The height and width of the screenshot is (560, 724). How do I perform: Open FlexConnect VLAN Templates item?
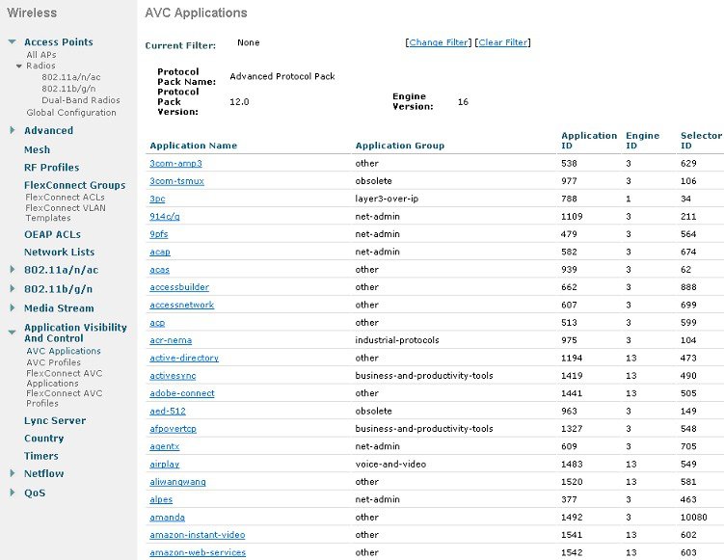click(x=66, y=213)
